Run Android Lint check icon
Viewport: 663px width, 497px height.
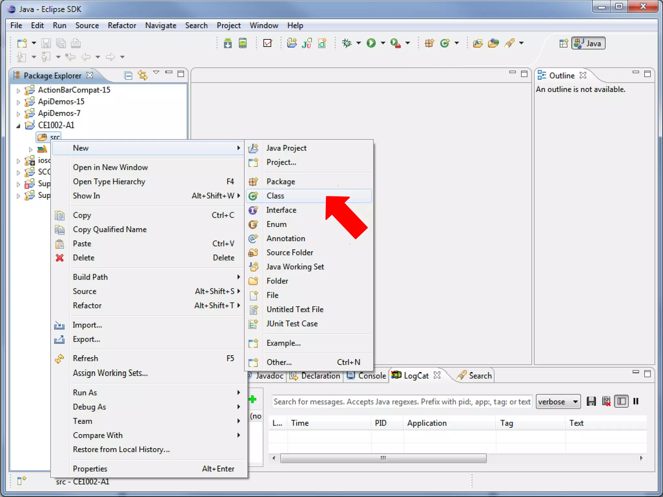pyautogui.click(x=268, y=43)
